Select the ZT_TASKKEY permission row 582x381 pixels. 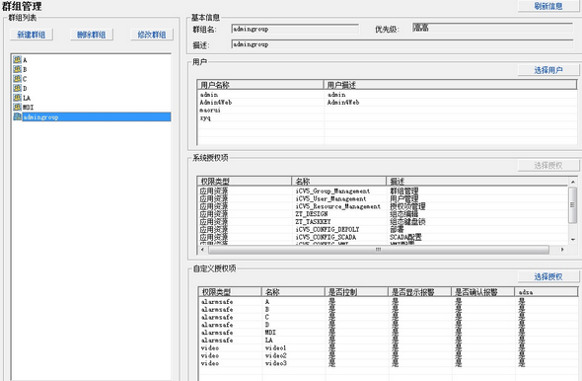[x=383, y=222]
